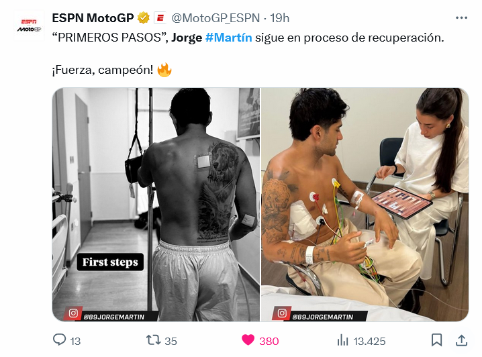Image resolution: width=482 pixels, height=357 pixels.
Task: Open the color hospital backgammon photo
Action: [365, 205]
